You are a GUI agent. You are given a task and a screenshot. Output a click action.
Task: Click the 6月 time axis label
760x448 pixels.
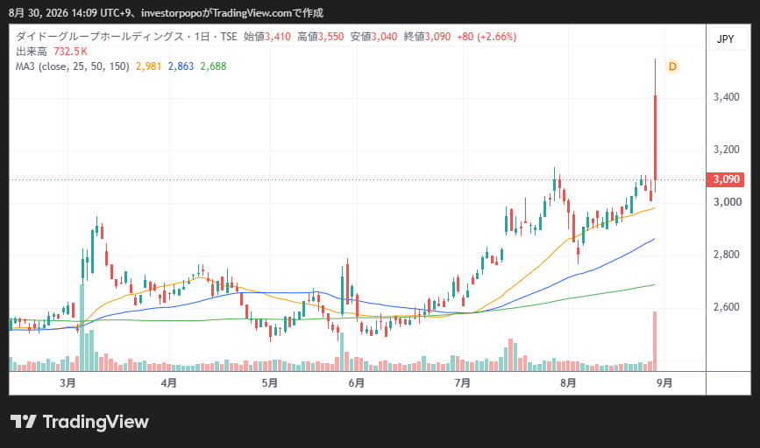[x=356, y=383]
